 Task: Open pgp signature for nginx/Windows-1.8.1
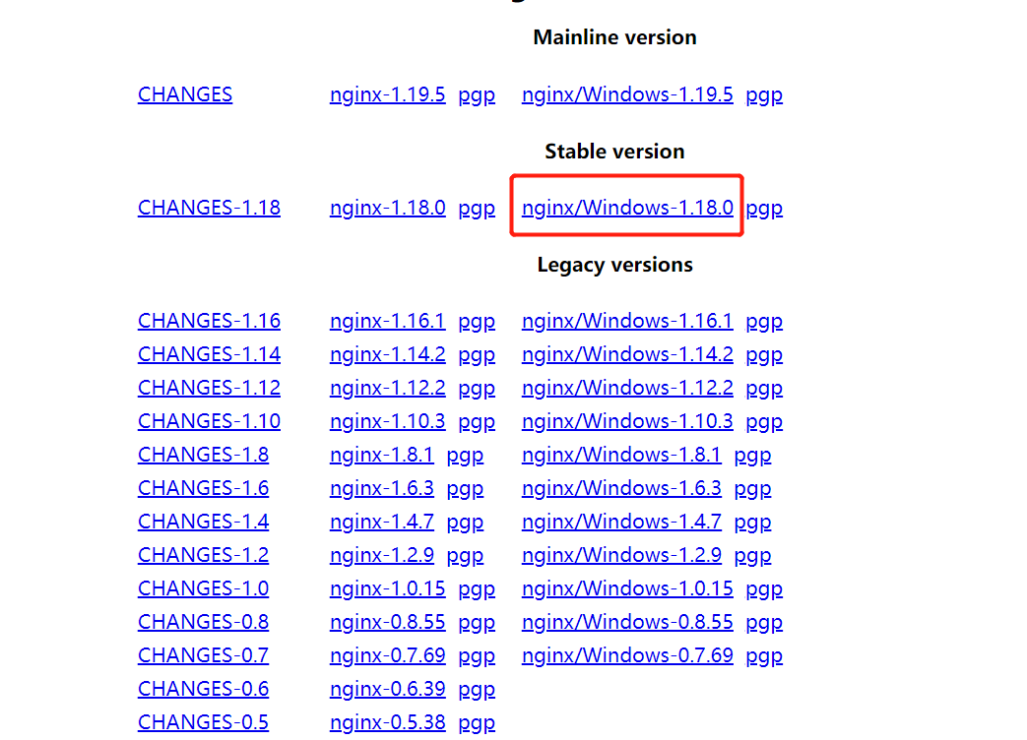[x=752, y=456]
